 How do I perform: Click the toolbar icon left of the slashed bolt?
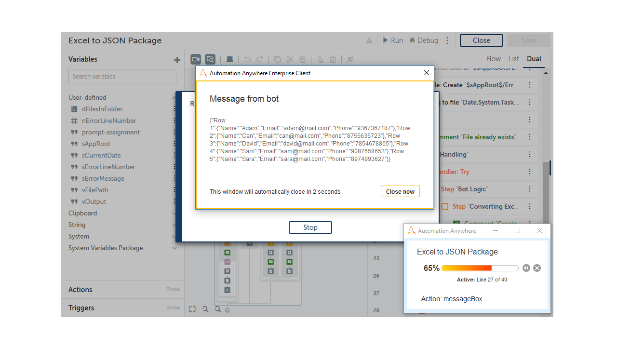(333, 59)
